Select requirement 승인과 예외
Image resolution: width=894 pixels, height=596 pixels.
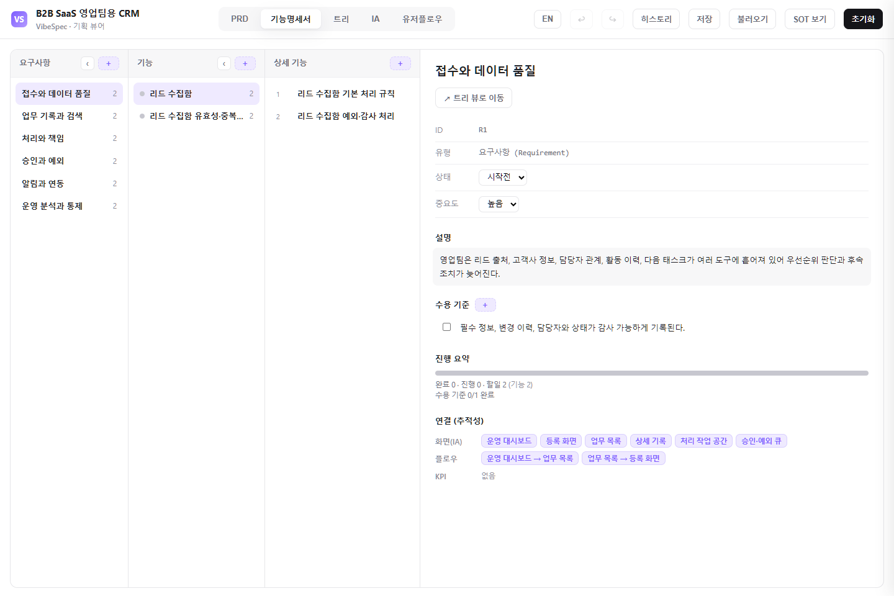pos(69,161)
